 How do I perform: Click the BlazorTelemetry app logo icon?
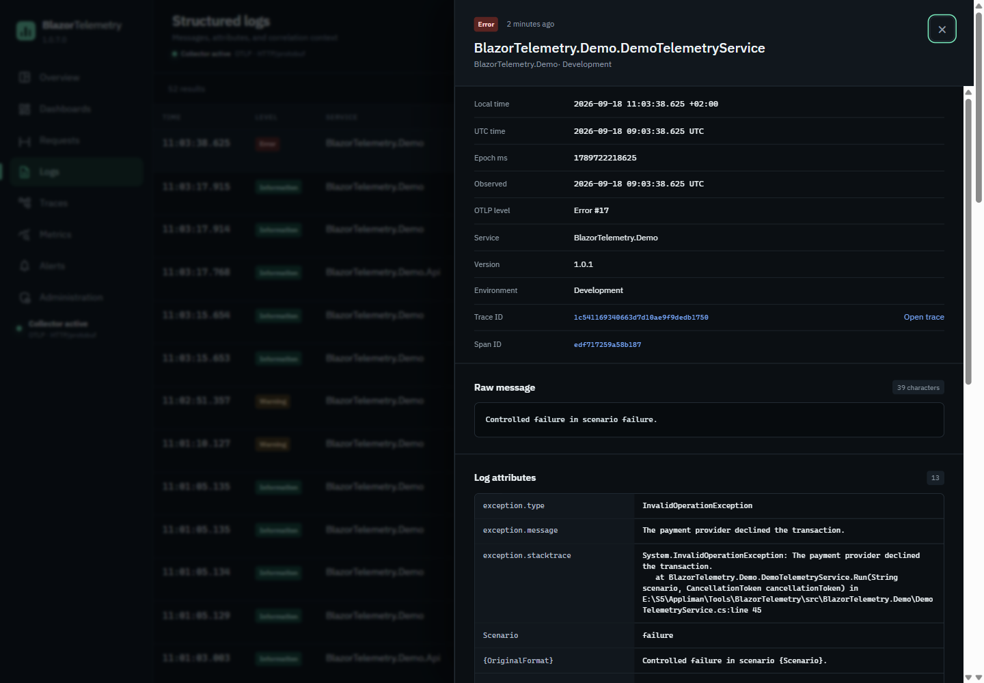coord(26,31)
